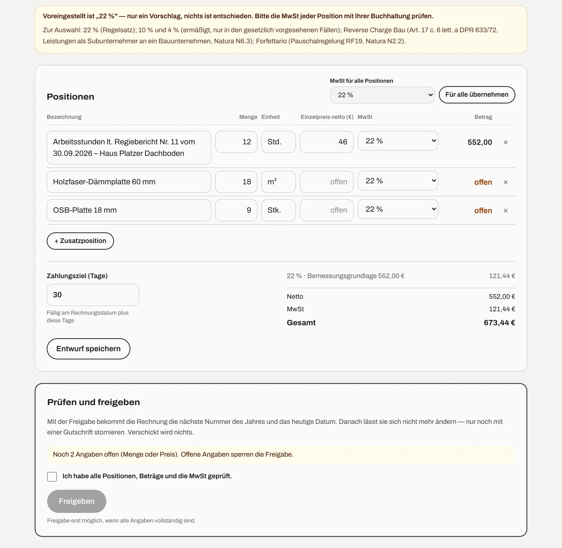Open MwSt dropdown for Arbeitsstunden row
Image resolution: width=562 pixels, height=548 pixels.
coord(398,141)
